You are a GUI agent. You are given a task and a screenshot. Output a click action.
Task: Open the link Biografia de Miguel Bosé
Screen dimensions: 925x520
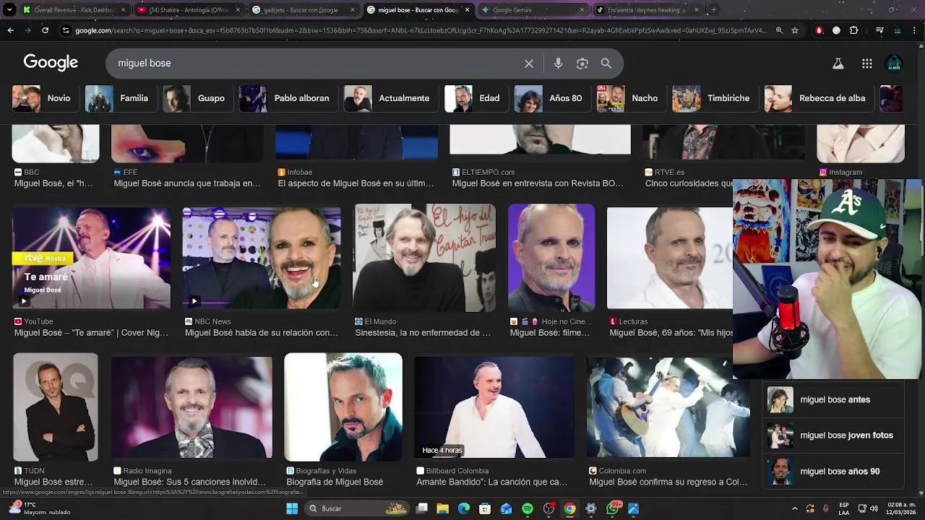(335, 482)
